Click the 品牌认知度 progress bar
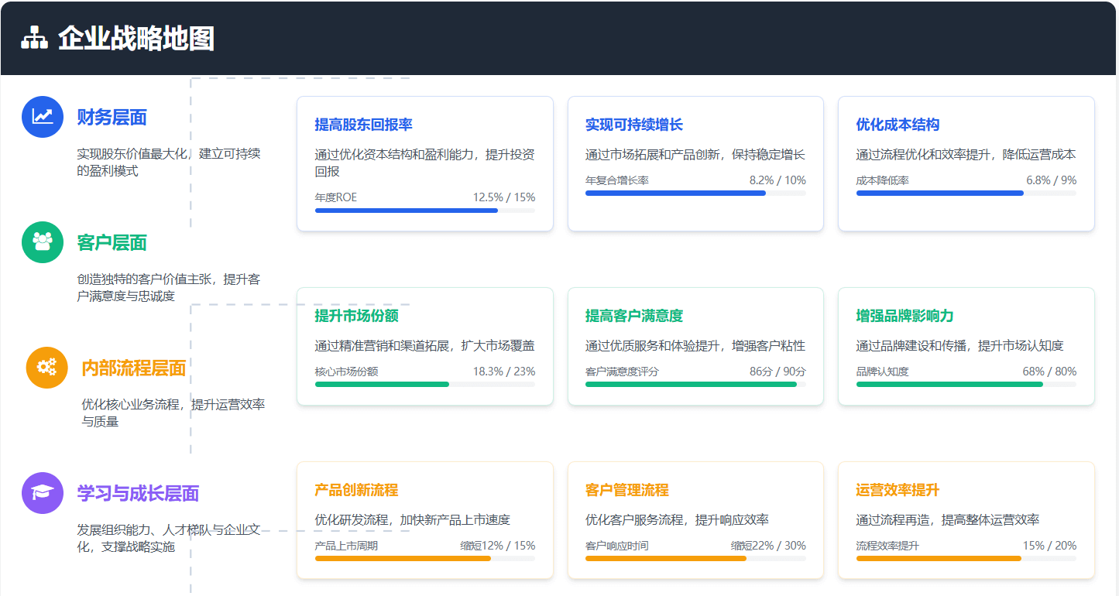The width and height of the screenshot is (1119, 596). [x=965, y=384]
